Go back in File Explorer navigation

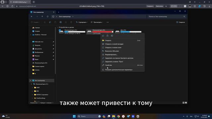(x=32, y=17)
